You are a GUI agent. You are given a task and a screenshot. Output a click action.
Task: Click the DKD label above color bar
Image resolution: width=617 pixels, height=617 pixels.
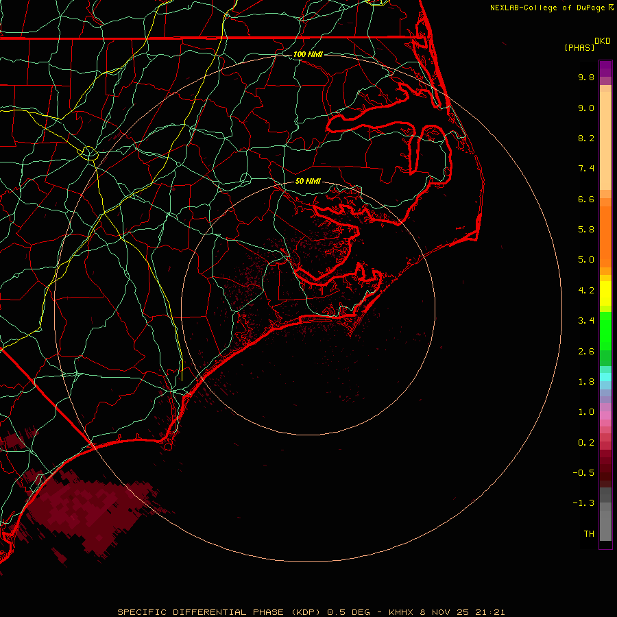603,41
